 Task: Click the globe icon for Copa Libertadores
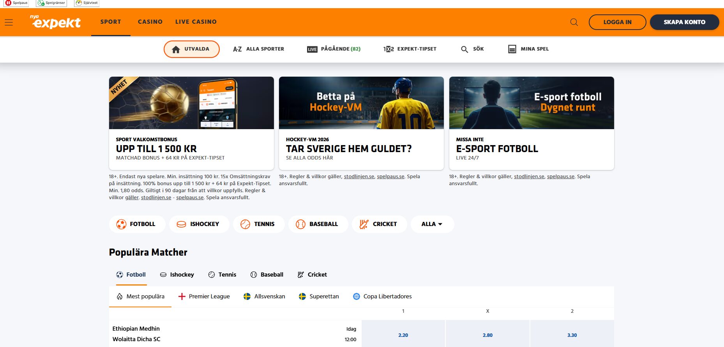[x=356, y=296]
